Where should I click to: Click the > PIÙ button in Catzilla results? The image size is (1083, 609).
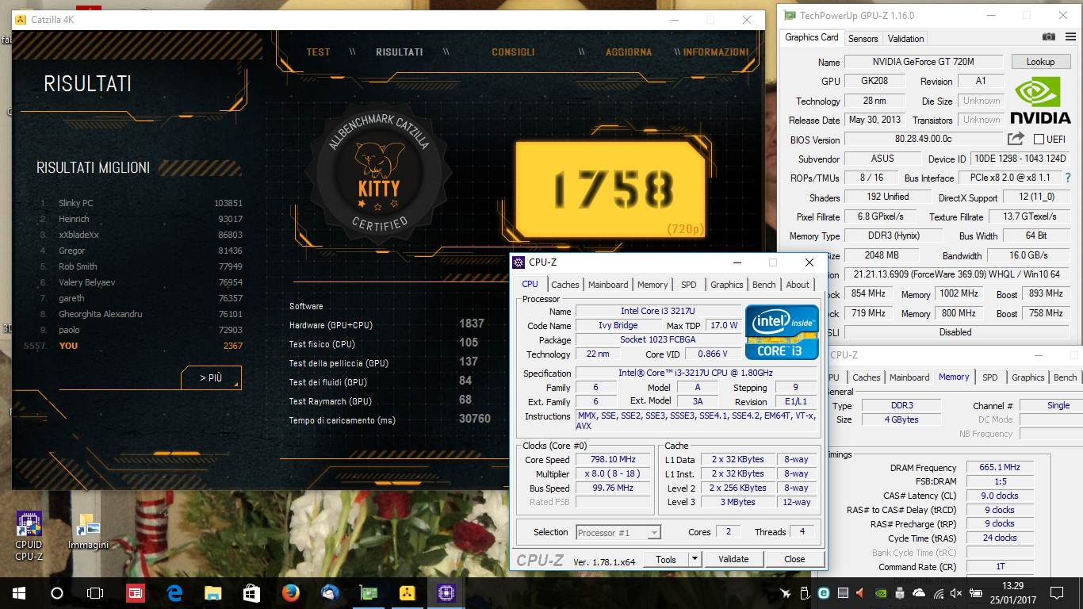pos(211,378)
